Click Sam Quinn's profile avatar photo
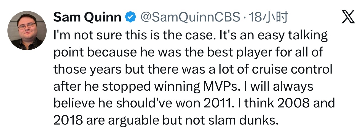 click(x=27, y=31)
